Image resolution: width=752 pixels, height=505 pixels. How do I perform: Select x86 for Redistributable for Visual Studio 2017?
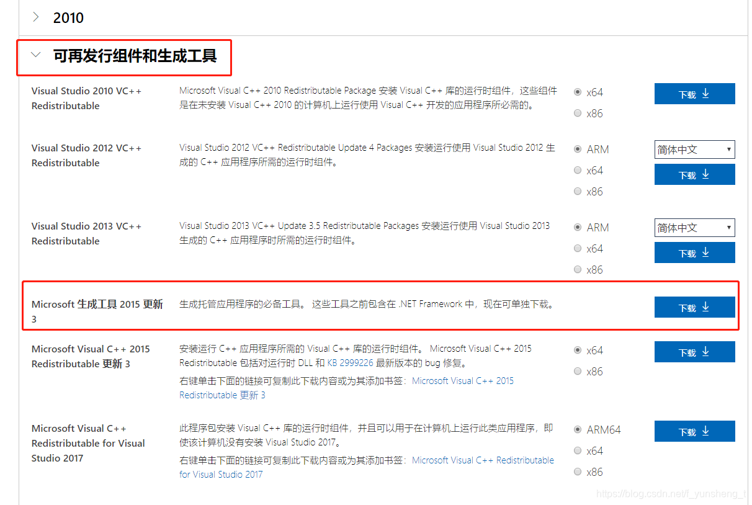coord(578,471)
